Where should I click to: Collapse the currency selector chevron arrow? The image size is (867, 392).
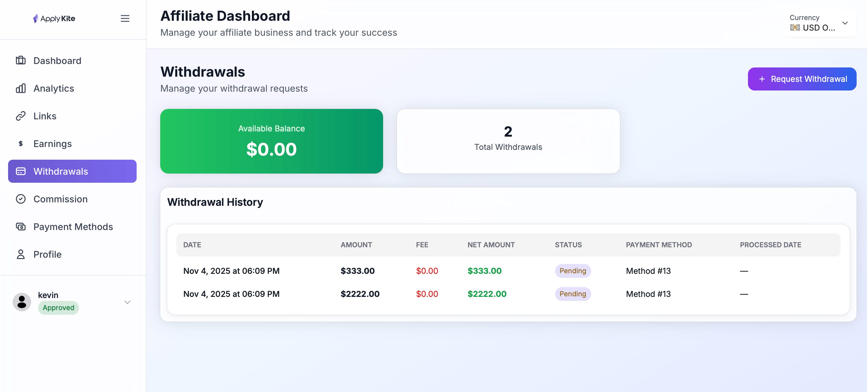pyautogui.click(x=845, y=23)
